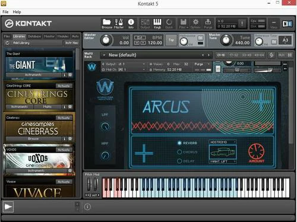Go to next multi with right arrow
The width and height of the screenshot is (297, 222).
pyautogui.click(x=208, y=55)
